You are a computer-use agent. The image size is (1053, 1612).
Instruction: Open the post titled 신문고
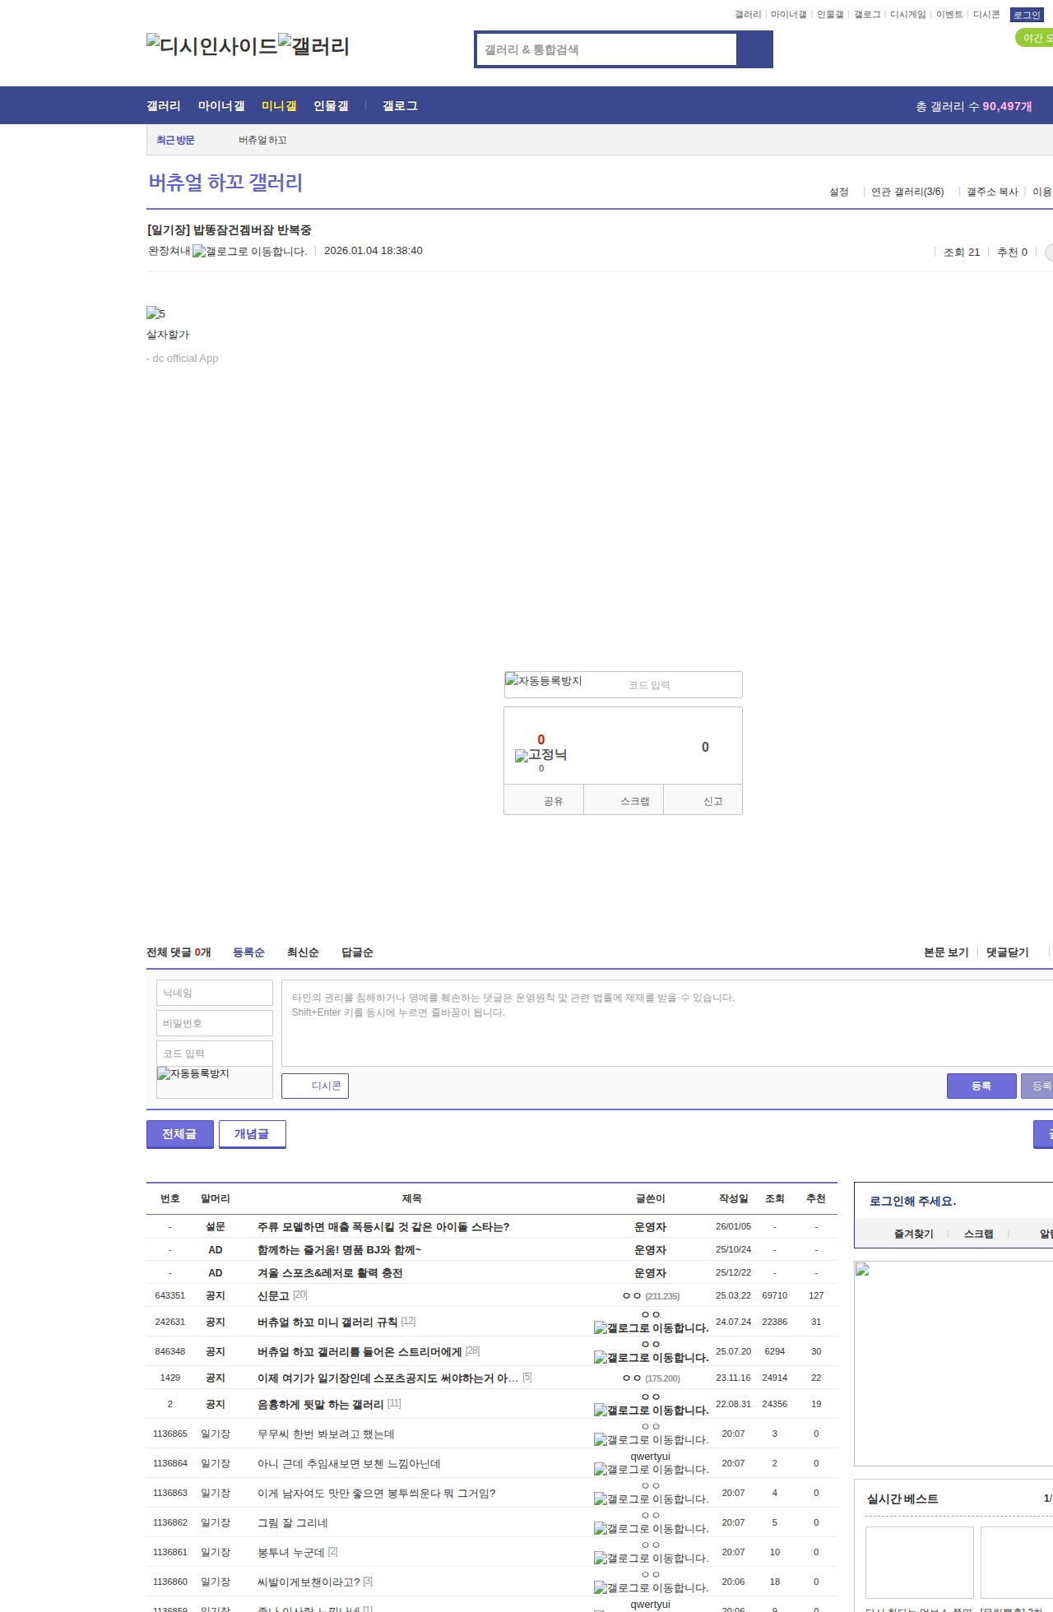[273, 1295]
